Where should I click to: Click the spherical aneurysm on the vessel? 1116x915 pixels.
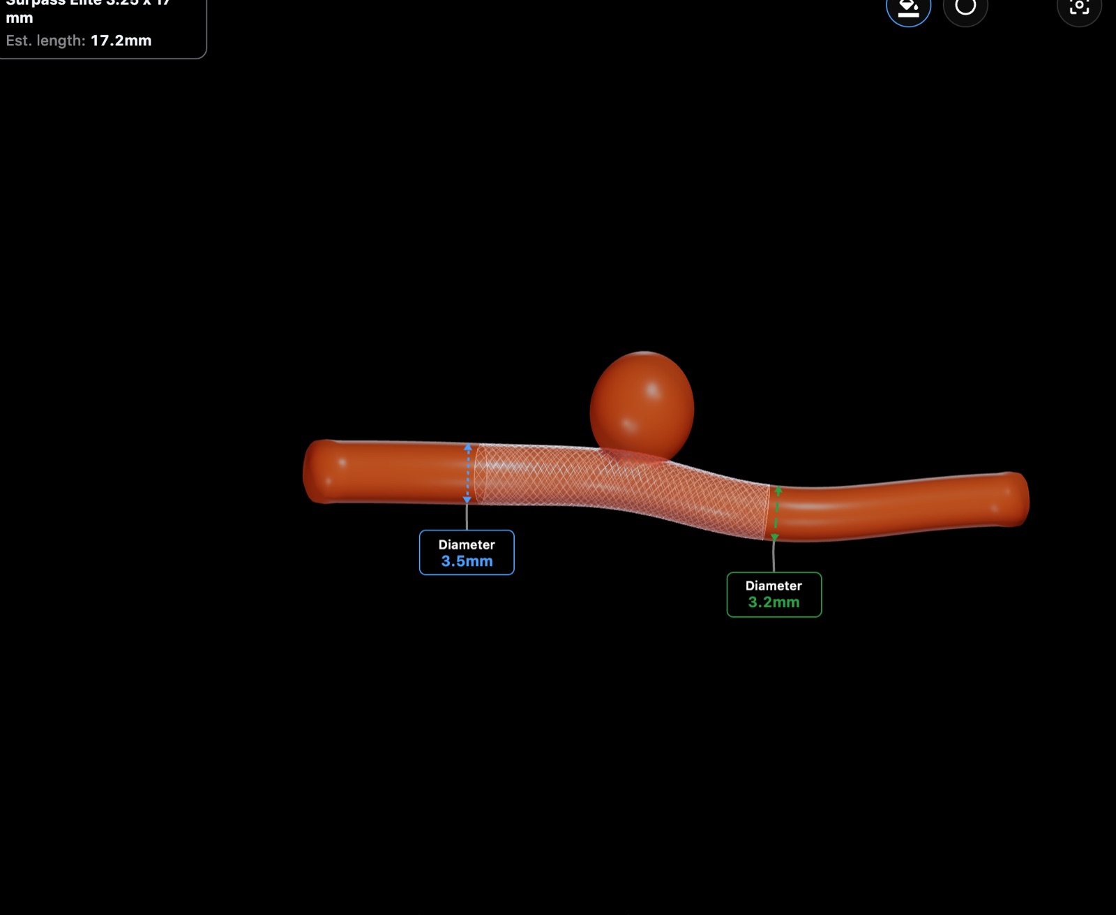tap(642, 407)
